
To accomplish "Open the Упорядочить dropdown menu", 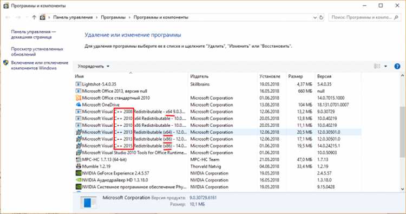I will click(94, 66).
